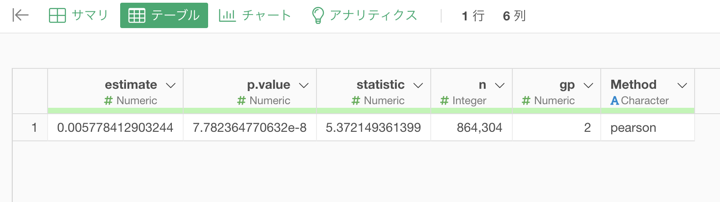Viewport: 720px width, 202px height.
Task: Switch to the テーブル table tab
Action: [x=164, y=15]
